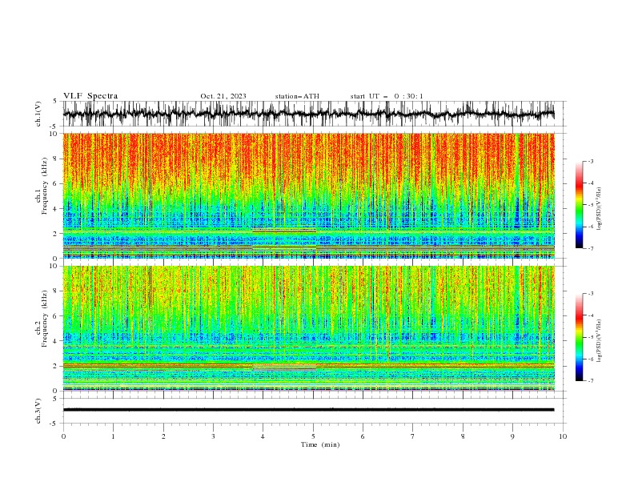Click the "station=ATH" header label

(297, 96)
